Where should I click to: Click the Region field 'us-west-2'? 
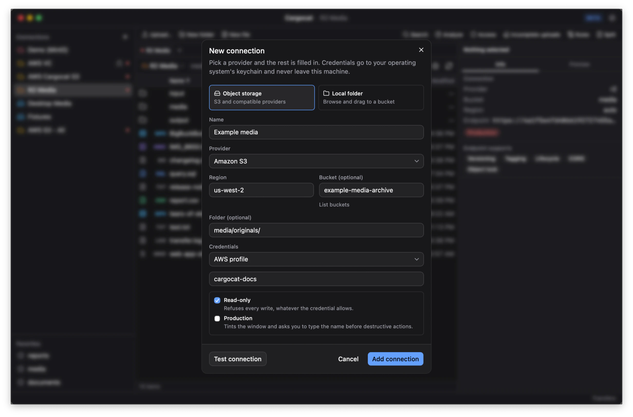pos(261,190)
